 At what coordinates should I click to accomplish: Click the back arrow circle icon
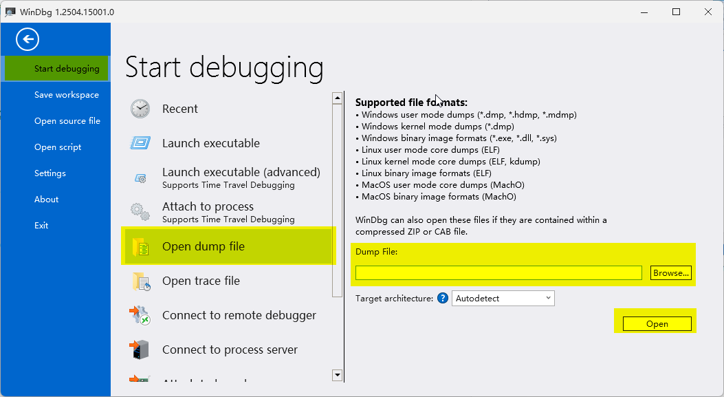[x=28, y=39]
